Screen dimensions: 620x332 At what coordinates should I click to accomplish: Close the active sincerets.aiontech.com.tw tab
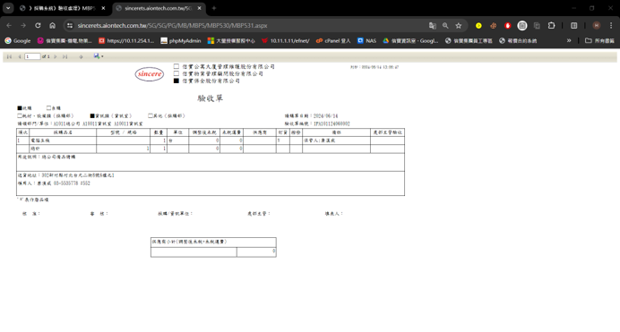199,8
